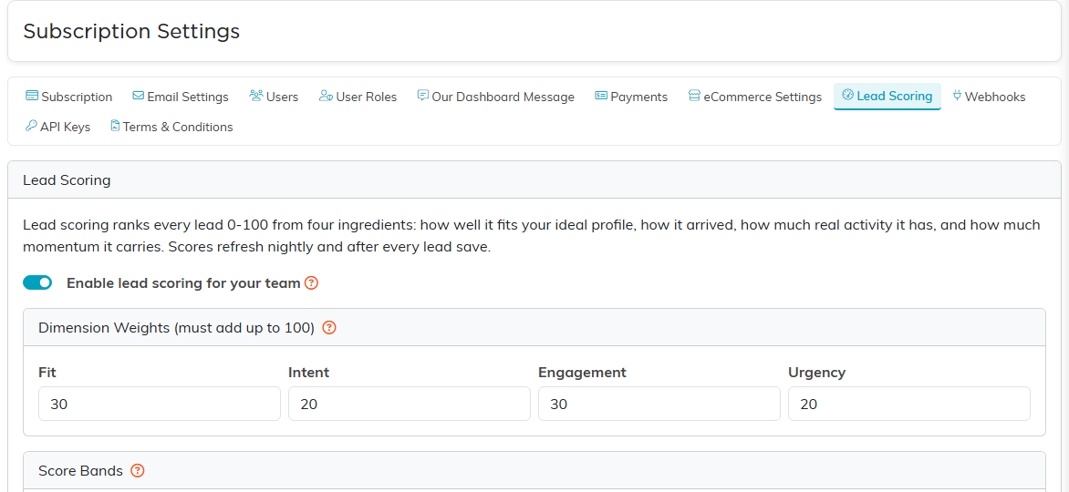Image resolution: width=1069 pixels, height=492 pixels.
Task: Click the Fit weight input field
Action: pyautogui.click(x=160, y=405)
